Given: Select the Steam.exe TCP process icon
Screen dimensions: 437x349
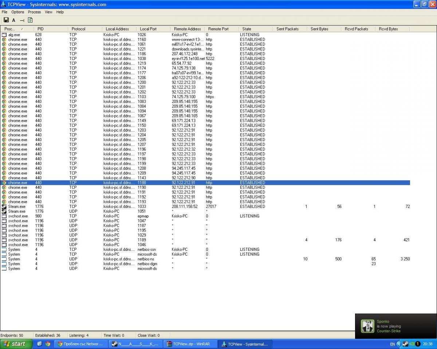Looking at the screenshot, I should (x=4, y=206).
